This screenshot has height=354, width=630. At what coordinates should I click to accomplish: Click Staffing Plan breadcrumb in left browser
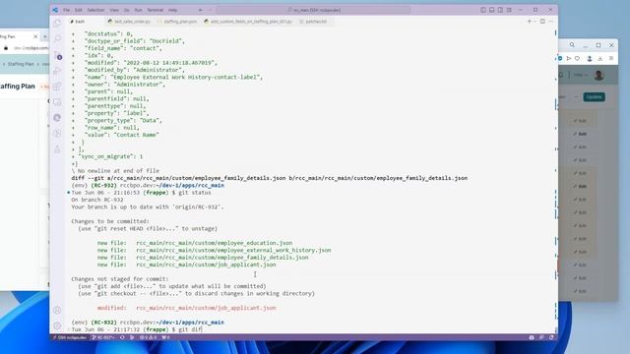point(21,64)
